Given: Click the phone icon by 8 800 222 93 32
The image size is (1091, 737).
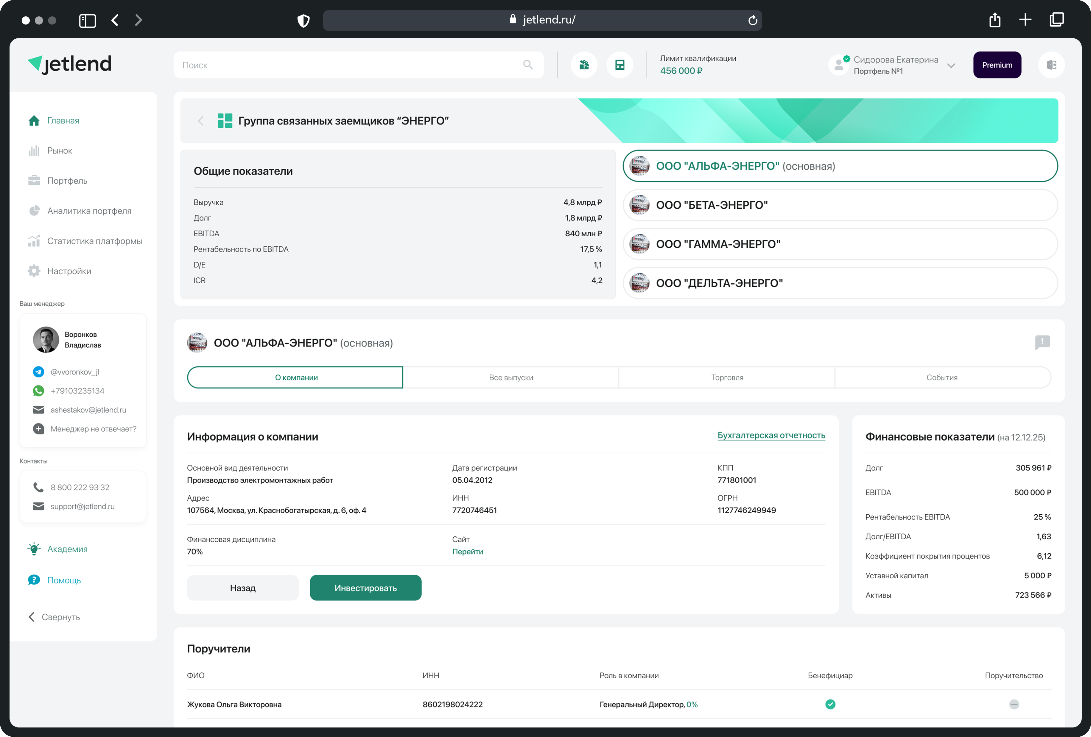Looking at the screenshot, I should 38,488.
